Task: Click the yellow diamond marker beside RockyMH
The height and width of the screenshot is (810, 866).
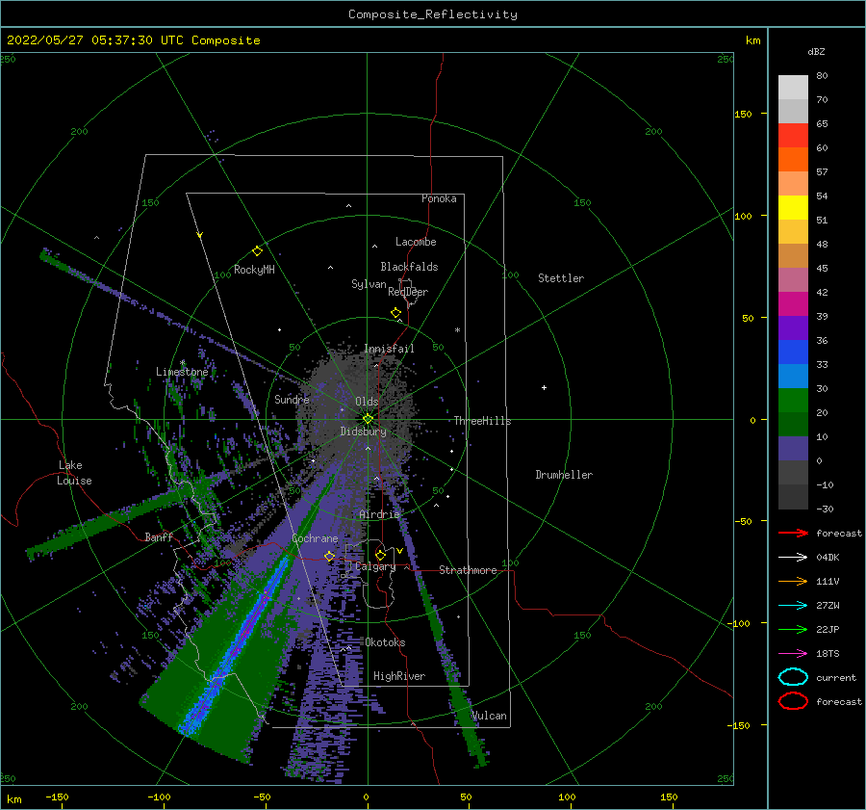Action: pos(257,251)
